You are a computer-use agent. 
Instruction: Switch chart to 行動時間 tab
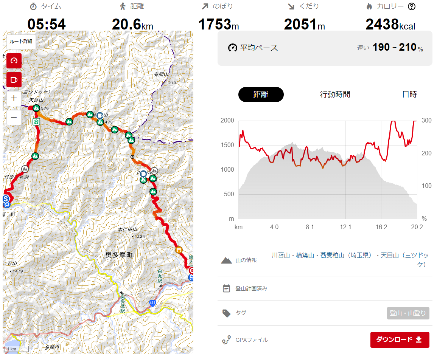point(335,95)
